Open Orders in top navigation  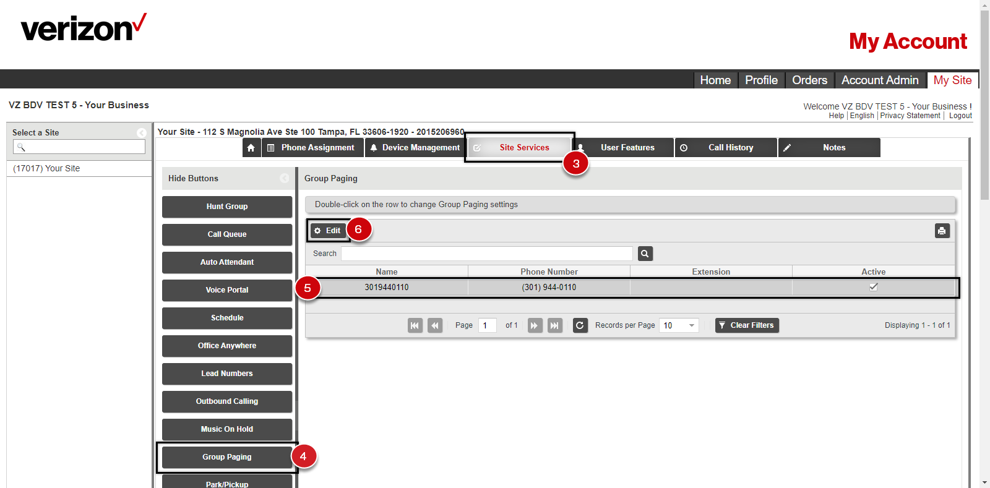(x=809, y=80)
